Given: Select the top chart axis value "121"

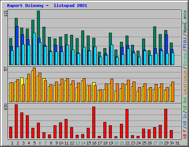Looking at the screenshot, I should point(6,14).
